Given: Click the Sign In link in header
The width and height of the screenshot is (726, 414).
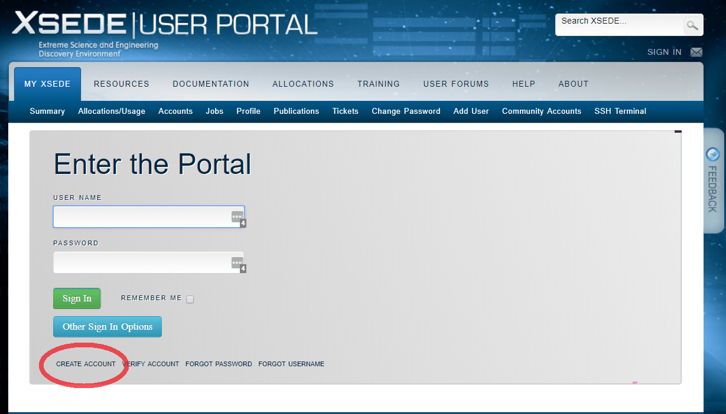Looking at the screenshot, I should 665,52.
